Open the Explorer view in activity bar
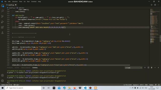The image size is (161, 90). (3, 5)
